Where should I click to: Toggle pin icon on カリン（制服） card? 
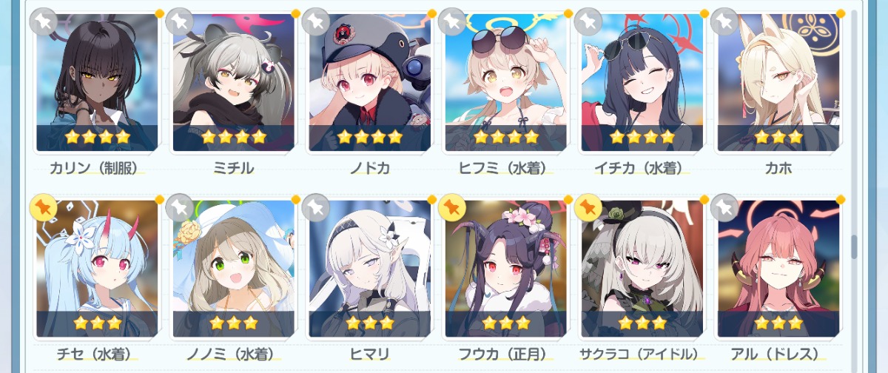[x=44, y=21]
